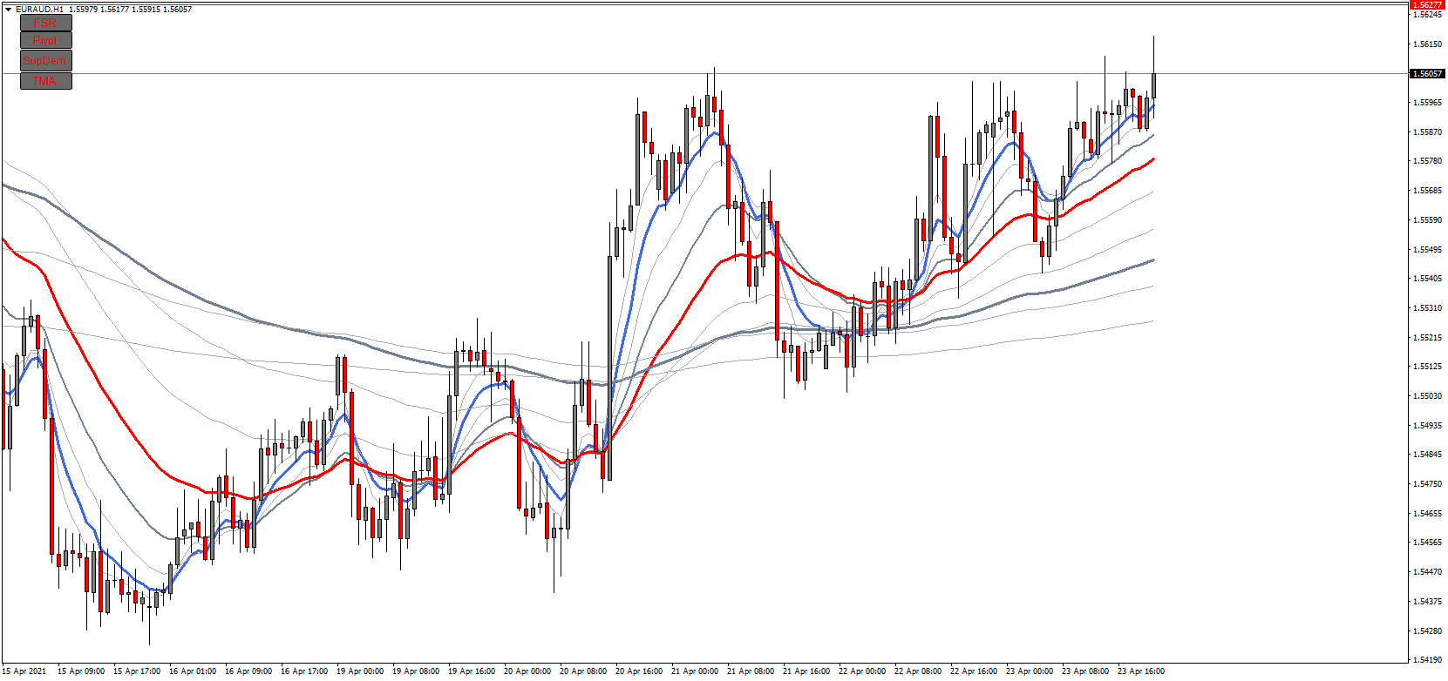Click price axis label 1.54935
1448x681 pixels.
point(1427,426)
